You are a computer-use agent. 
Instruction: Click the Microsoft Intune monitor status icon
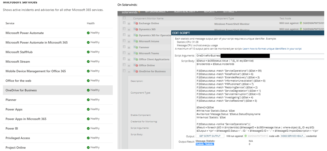[x=136, y=41]
